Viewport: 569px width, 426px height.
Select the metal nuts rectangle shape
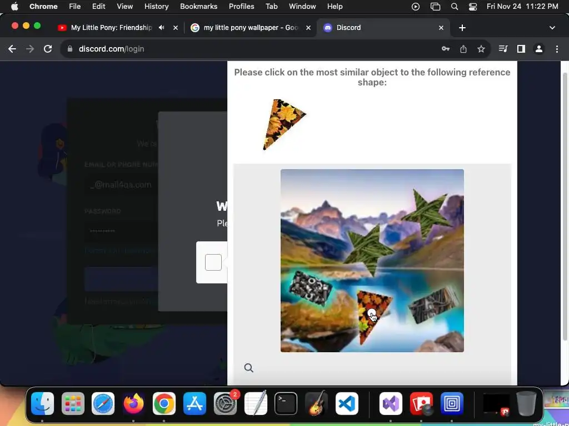(x=311, y=288)
